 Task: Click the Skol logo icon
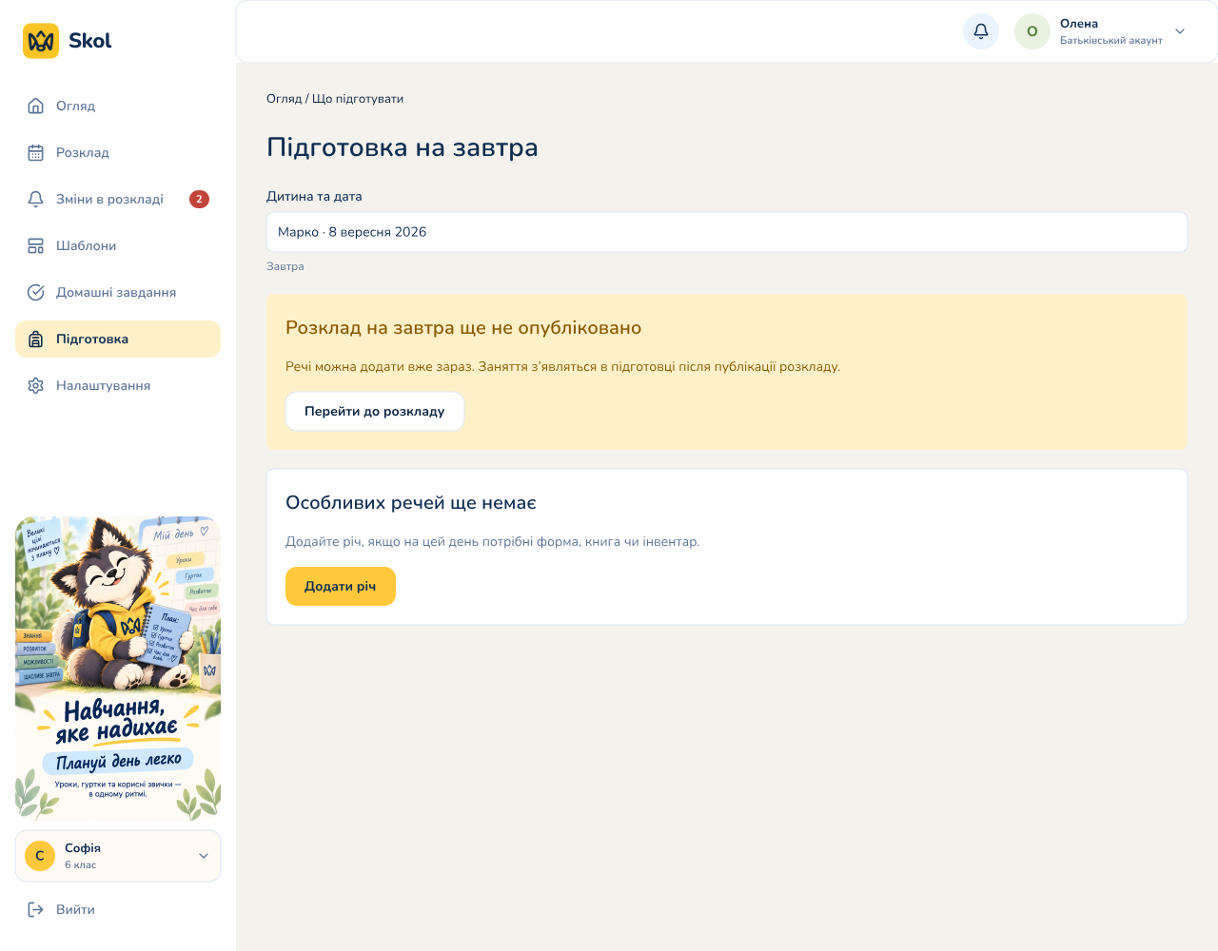(41, 41)
